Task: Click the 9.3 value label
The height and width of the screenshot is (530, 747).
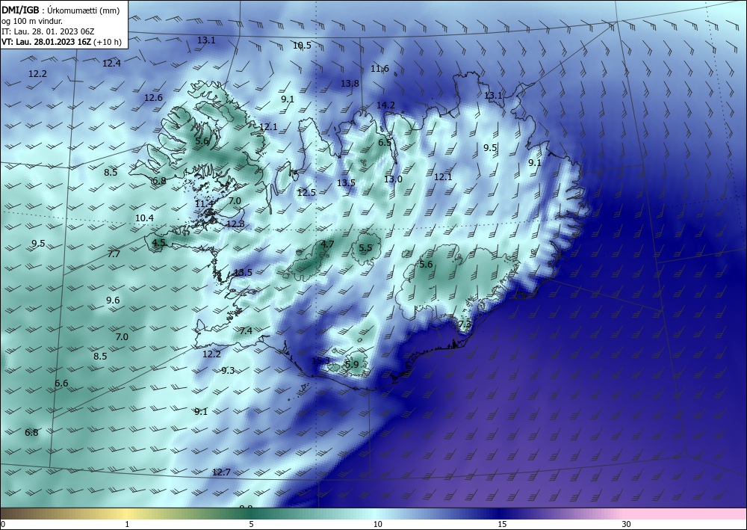Action: (228, 370)
